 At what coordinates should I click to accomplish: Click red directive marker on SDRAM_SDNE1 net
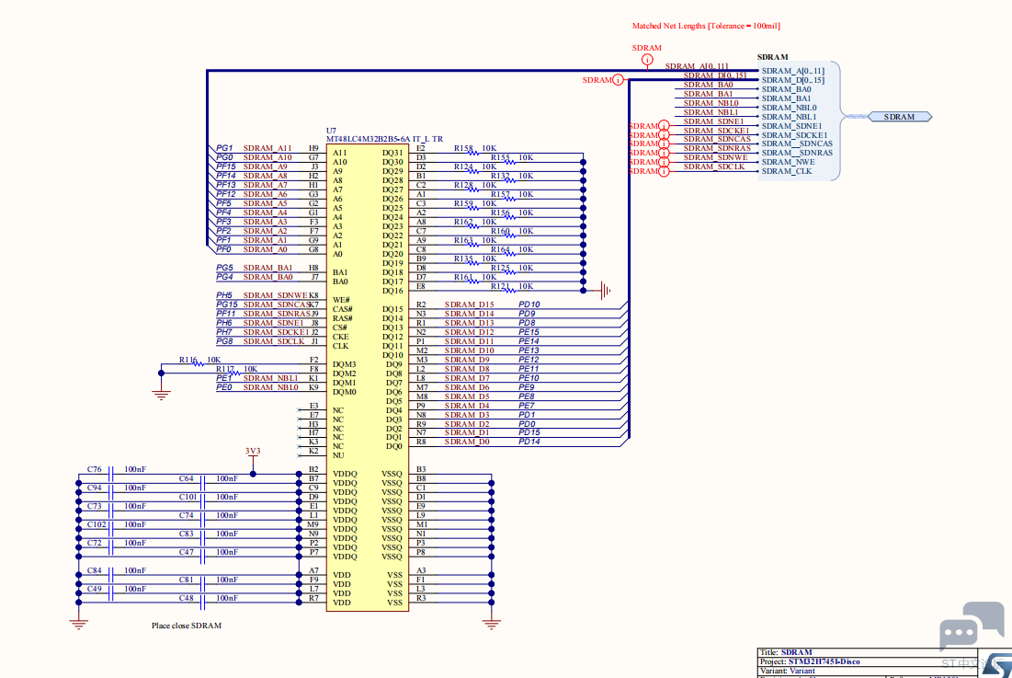click(x=664, y=126)
